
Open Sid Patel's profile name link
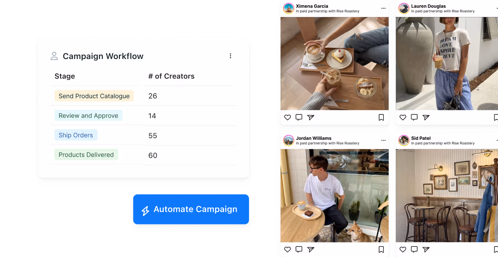[421, 138]
